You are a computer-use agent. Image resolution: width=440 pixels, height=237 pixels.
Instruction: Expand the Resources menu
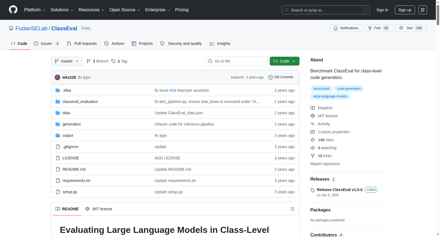click(x=91, y=10)
